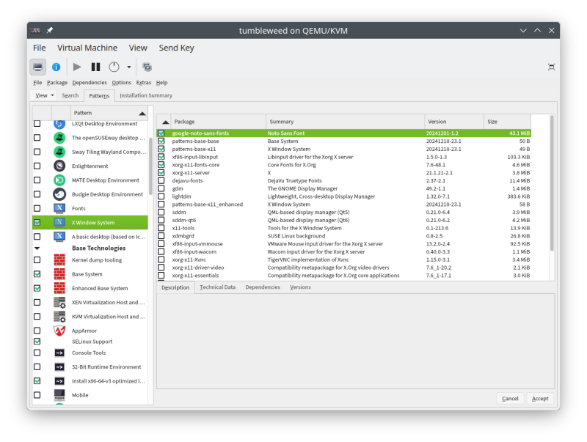Open the Versions tab
The height and width of the screenshot is (442, 587).
click(300, 287)
